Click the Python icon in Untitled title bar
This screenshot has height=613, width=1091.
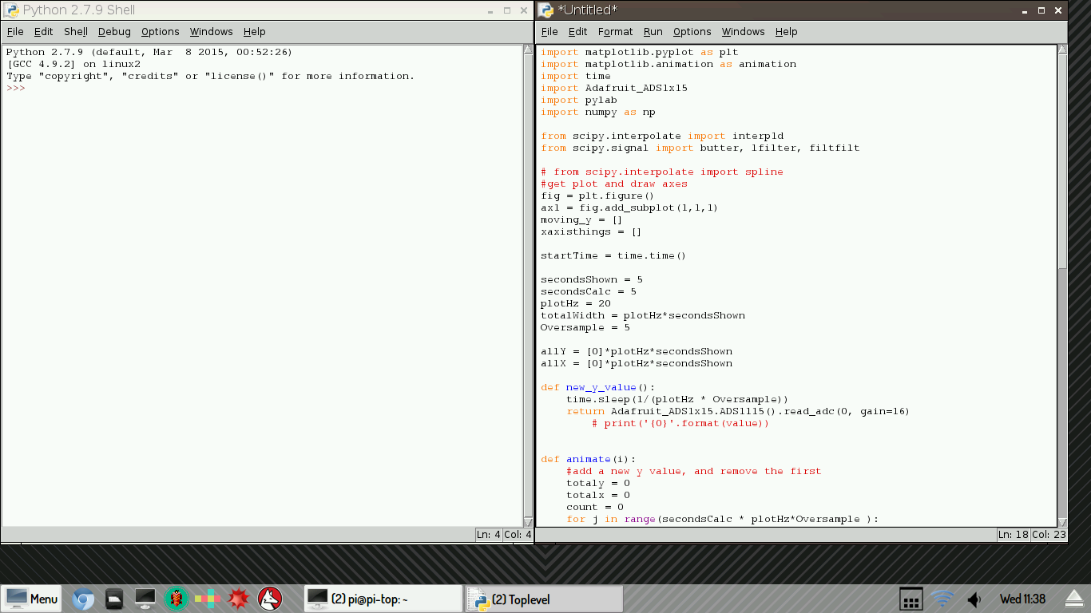(x=545, y=10)
